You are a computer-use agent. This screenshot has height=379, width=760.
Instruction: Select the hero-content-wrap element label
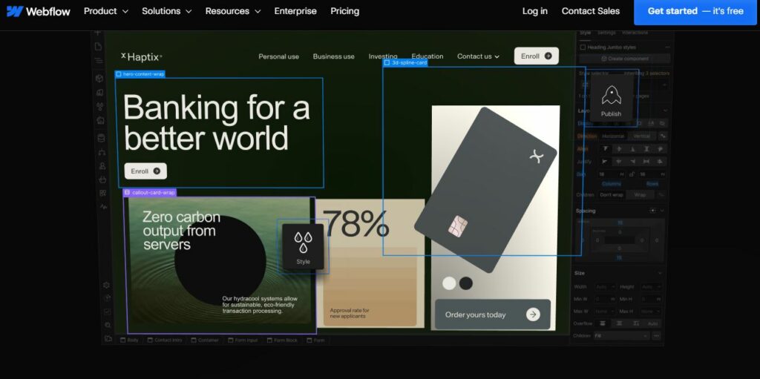(x=140, y=74)
